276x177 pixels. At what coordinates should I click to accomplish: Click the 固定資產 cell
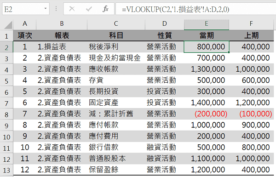116,103
